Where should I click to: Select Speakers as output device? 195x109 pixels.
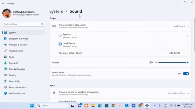(60, 35)
